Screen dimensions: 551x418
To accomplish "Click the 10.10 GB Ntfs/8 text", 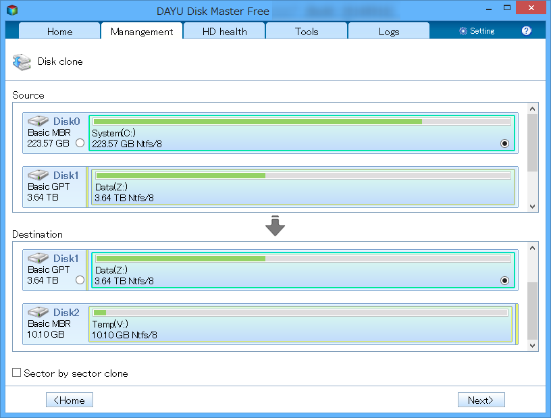I will (x=124, y=335).
